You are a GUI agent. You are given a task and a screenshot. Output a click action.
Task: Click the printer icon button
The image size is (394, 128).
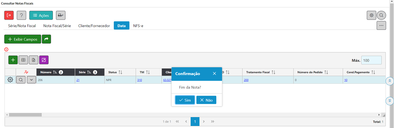tap(60, 15)
